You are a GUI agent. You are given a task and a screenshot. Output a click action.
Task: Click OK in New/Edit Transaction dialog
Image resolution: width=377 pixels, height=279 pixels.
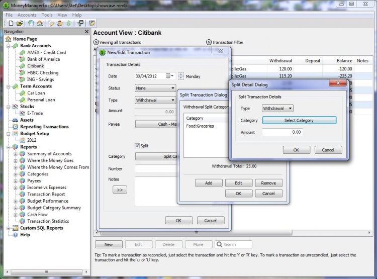(x=178, y=220)
